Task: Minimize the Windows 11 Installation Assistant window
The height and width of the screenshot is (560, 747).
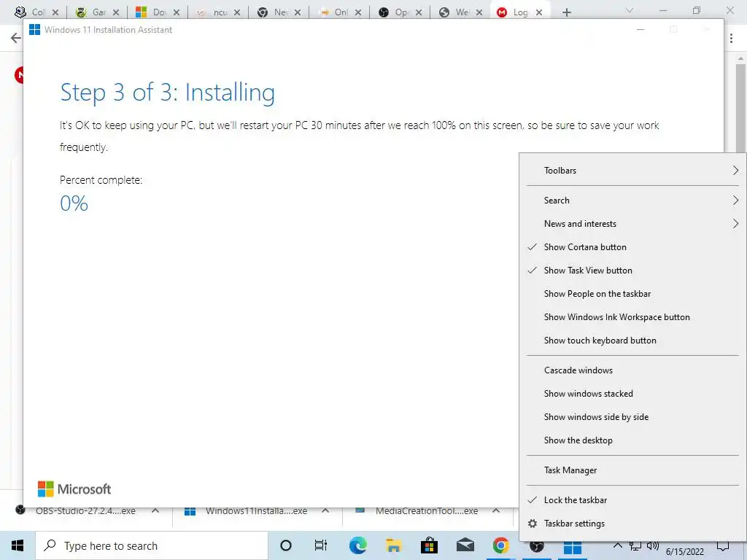Action: click(x=640, y=29)
